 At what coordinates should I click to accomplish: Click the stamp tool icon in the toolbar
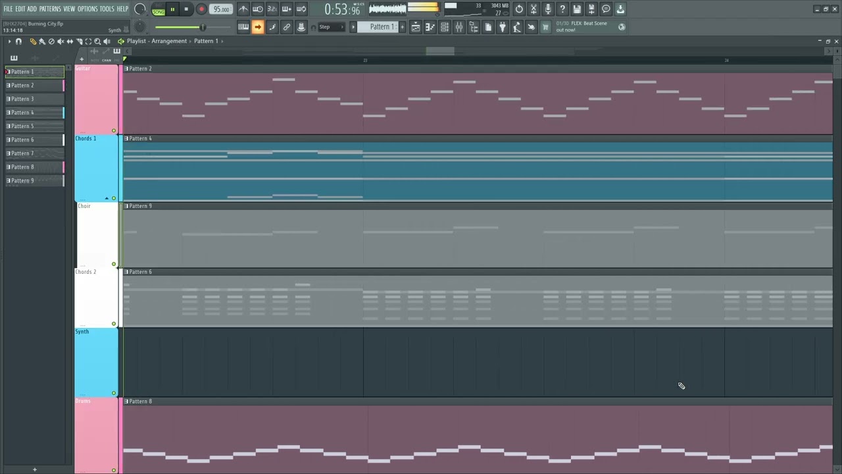[x=301, y=27]
